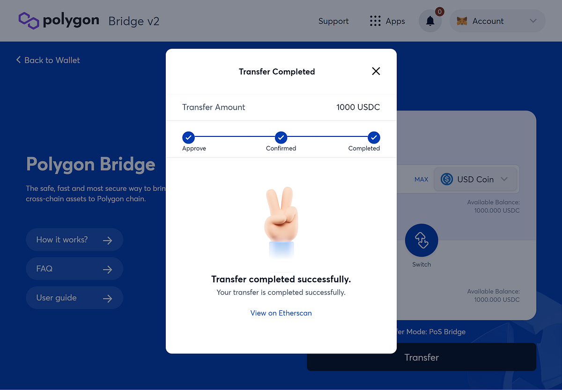Image resolution: width=562 pixels, height=390 pixels.
Task: Close the Transfer Completed dialog
Action: 376,71
